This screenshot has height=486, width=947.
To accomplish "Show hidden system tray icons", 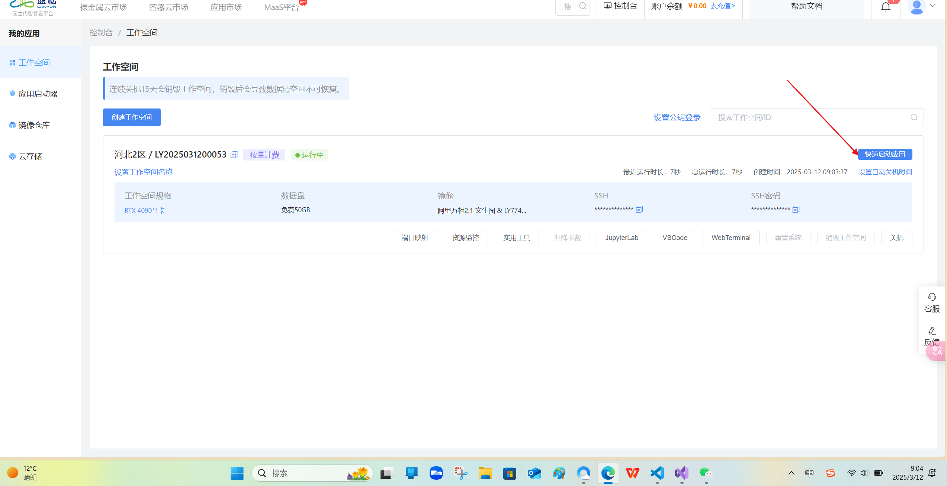I will click(x=791, y=473).
